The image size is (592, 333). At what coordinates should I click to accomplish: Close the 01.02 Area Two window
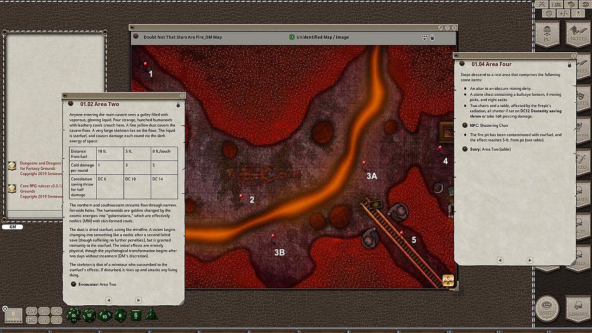point(182,96)
